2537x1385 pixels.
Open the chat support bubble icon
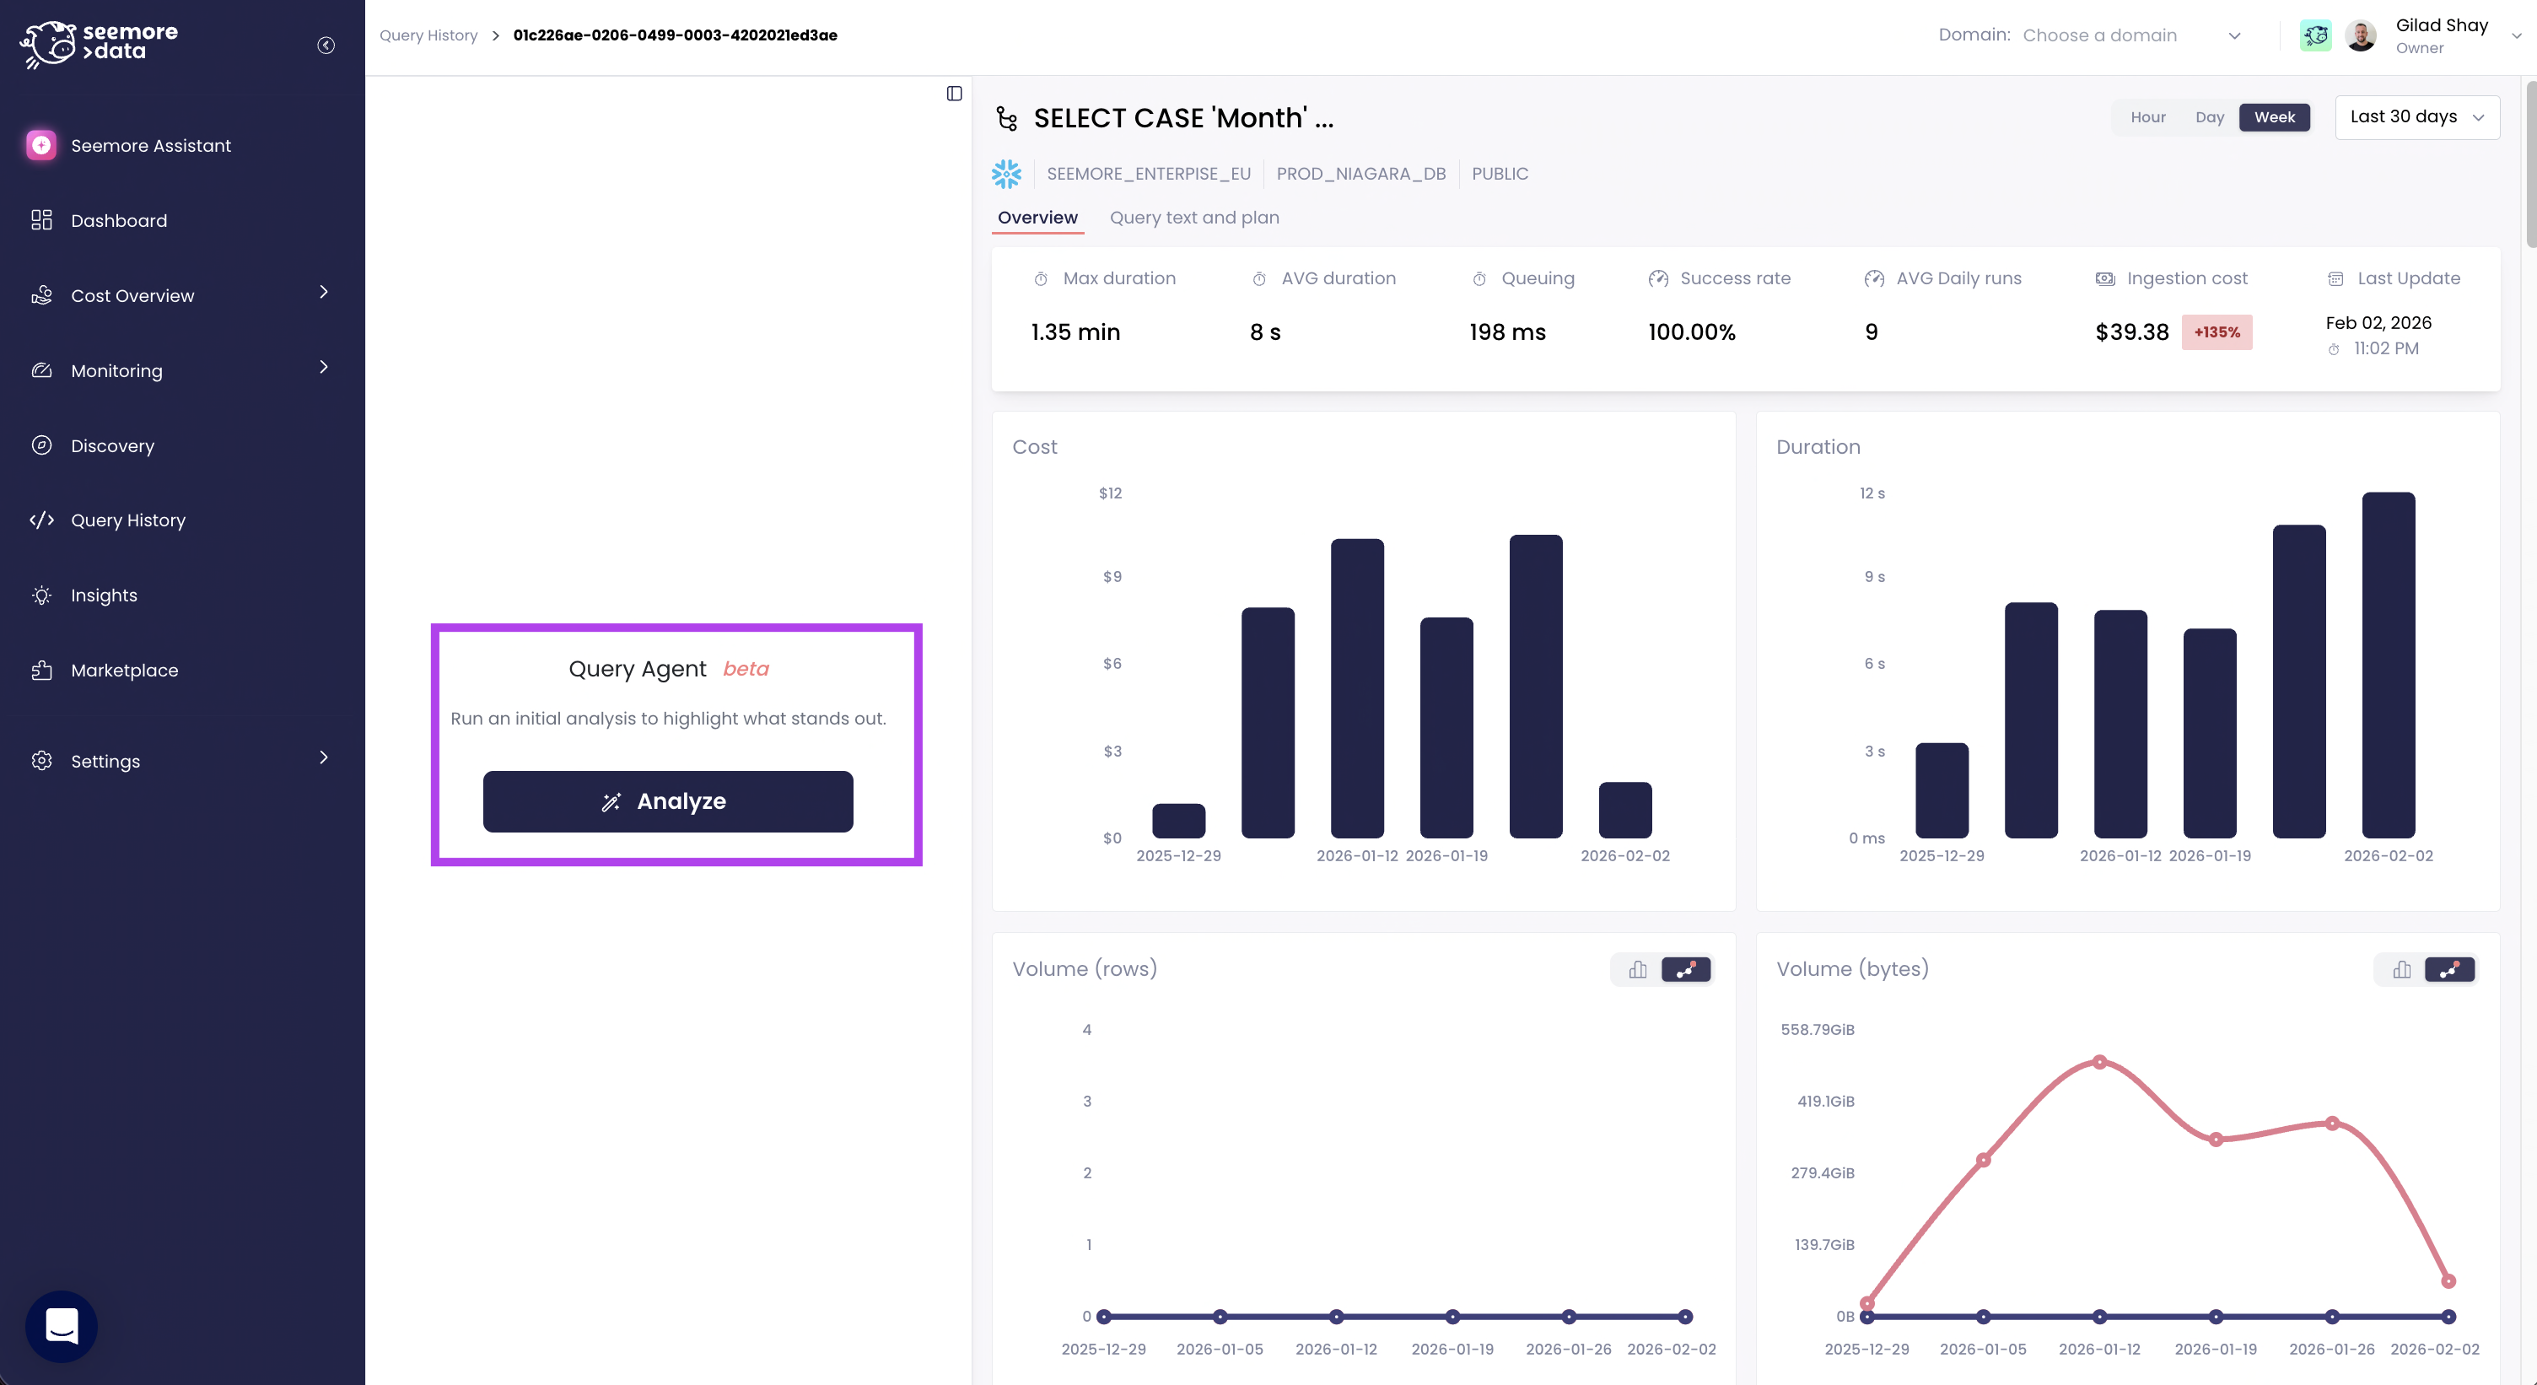pyautogui.click(x=61, y=1326)
